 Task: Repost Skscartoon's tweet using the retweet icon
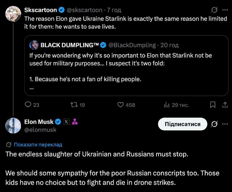[x=74, y=105]
